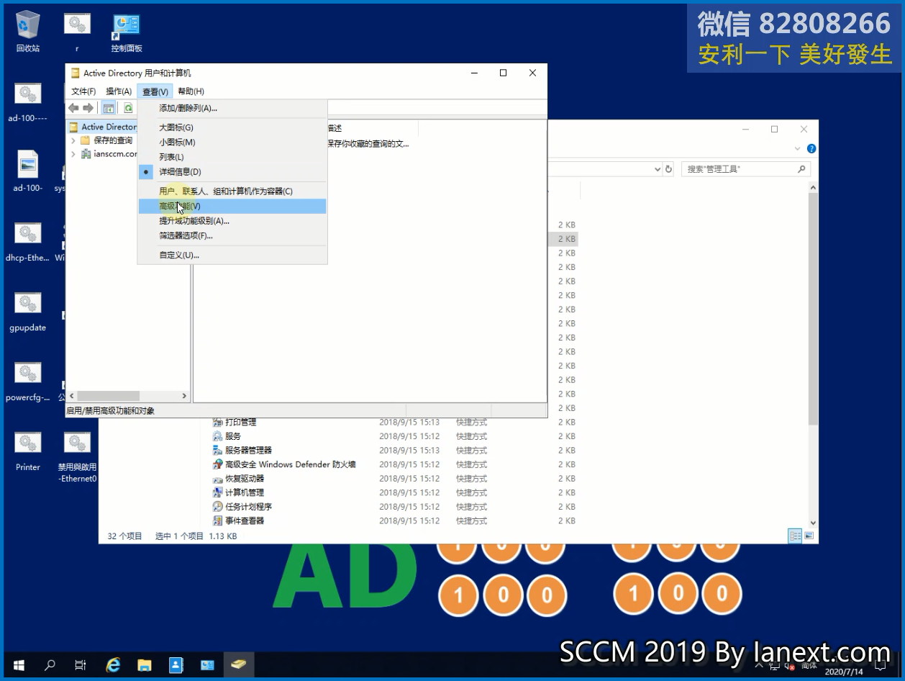Click the refresh button beside Explorer address bar

point(668,169)
